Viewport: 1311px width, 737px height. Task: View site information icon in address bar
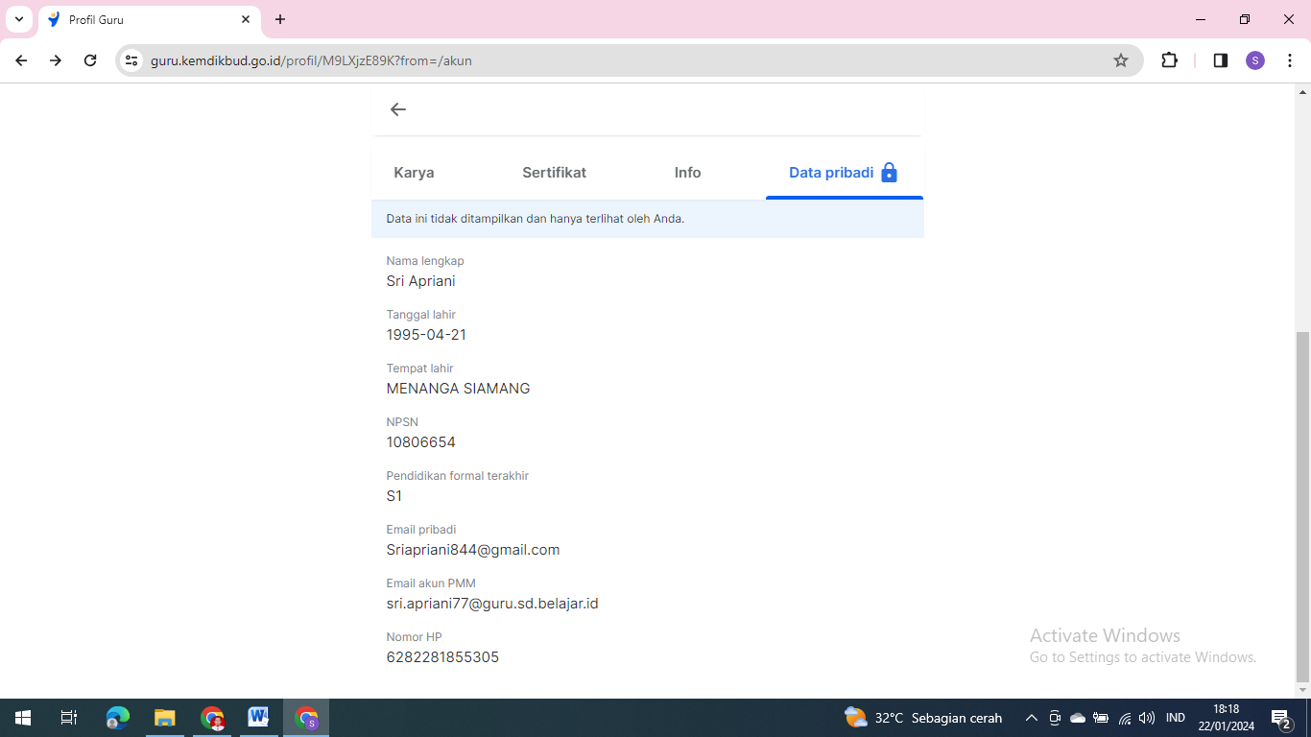coord(132,60)
